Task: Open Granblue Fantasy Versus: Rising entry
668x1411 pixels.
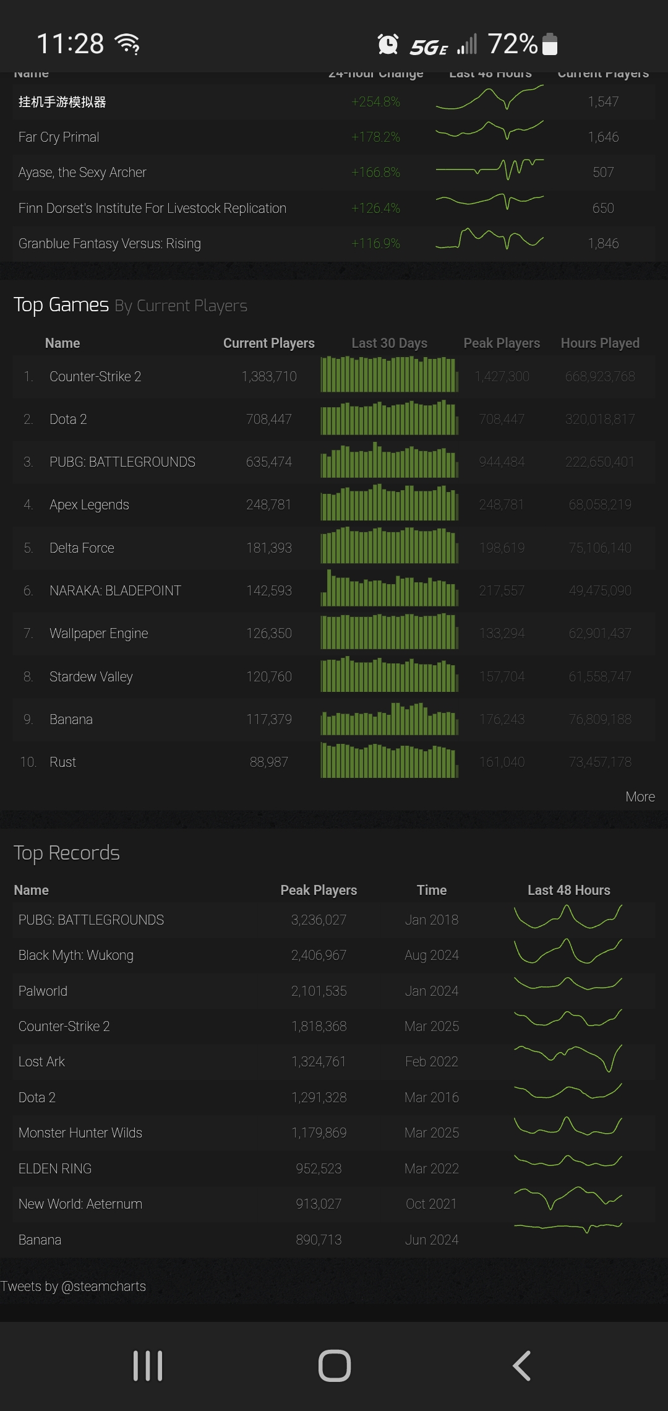Action: point(109,243)
